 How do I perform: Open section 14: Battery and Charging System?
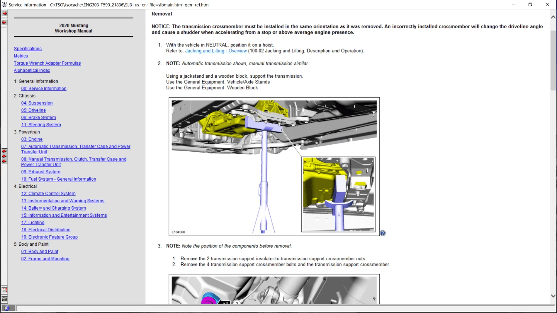point(53,208)
